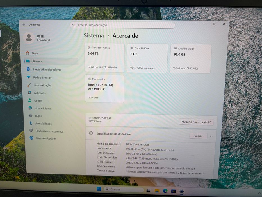Click Velocidade: 5200 MT/s text
Viewport: 262px width, 197px height.
pos(186,68)
